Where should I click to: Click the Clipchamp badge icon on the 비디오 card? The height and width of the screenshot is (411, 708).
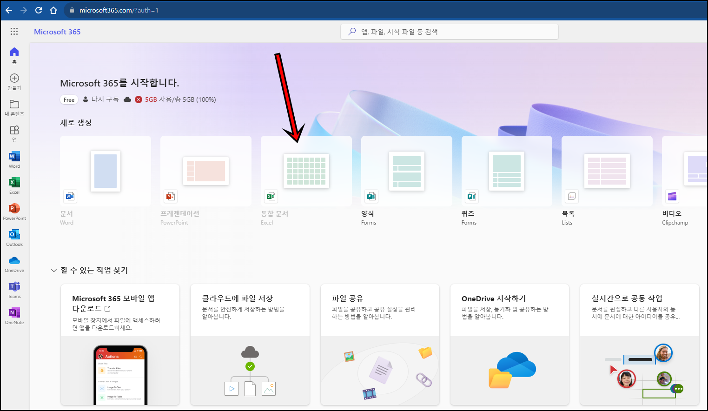(x=672, y=196)
